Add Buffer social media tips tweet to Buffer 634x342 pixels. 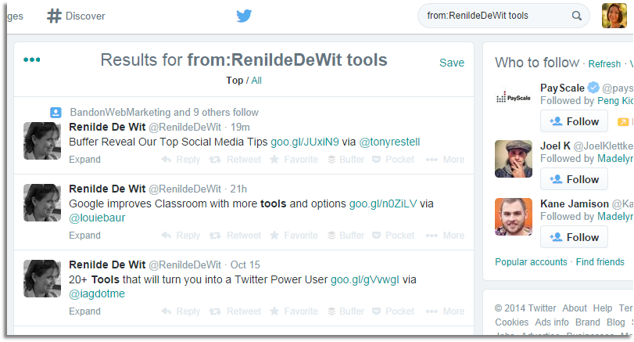pos(346,160)
